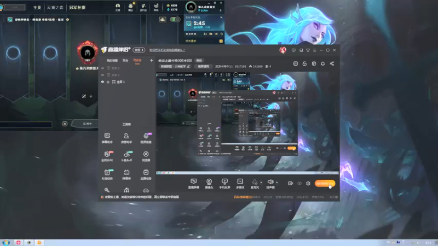Open League friend search icon
This screenshot has height=246, width=438.
(x=222, y=34)
